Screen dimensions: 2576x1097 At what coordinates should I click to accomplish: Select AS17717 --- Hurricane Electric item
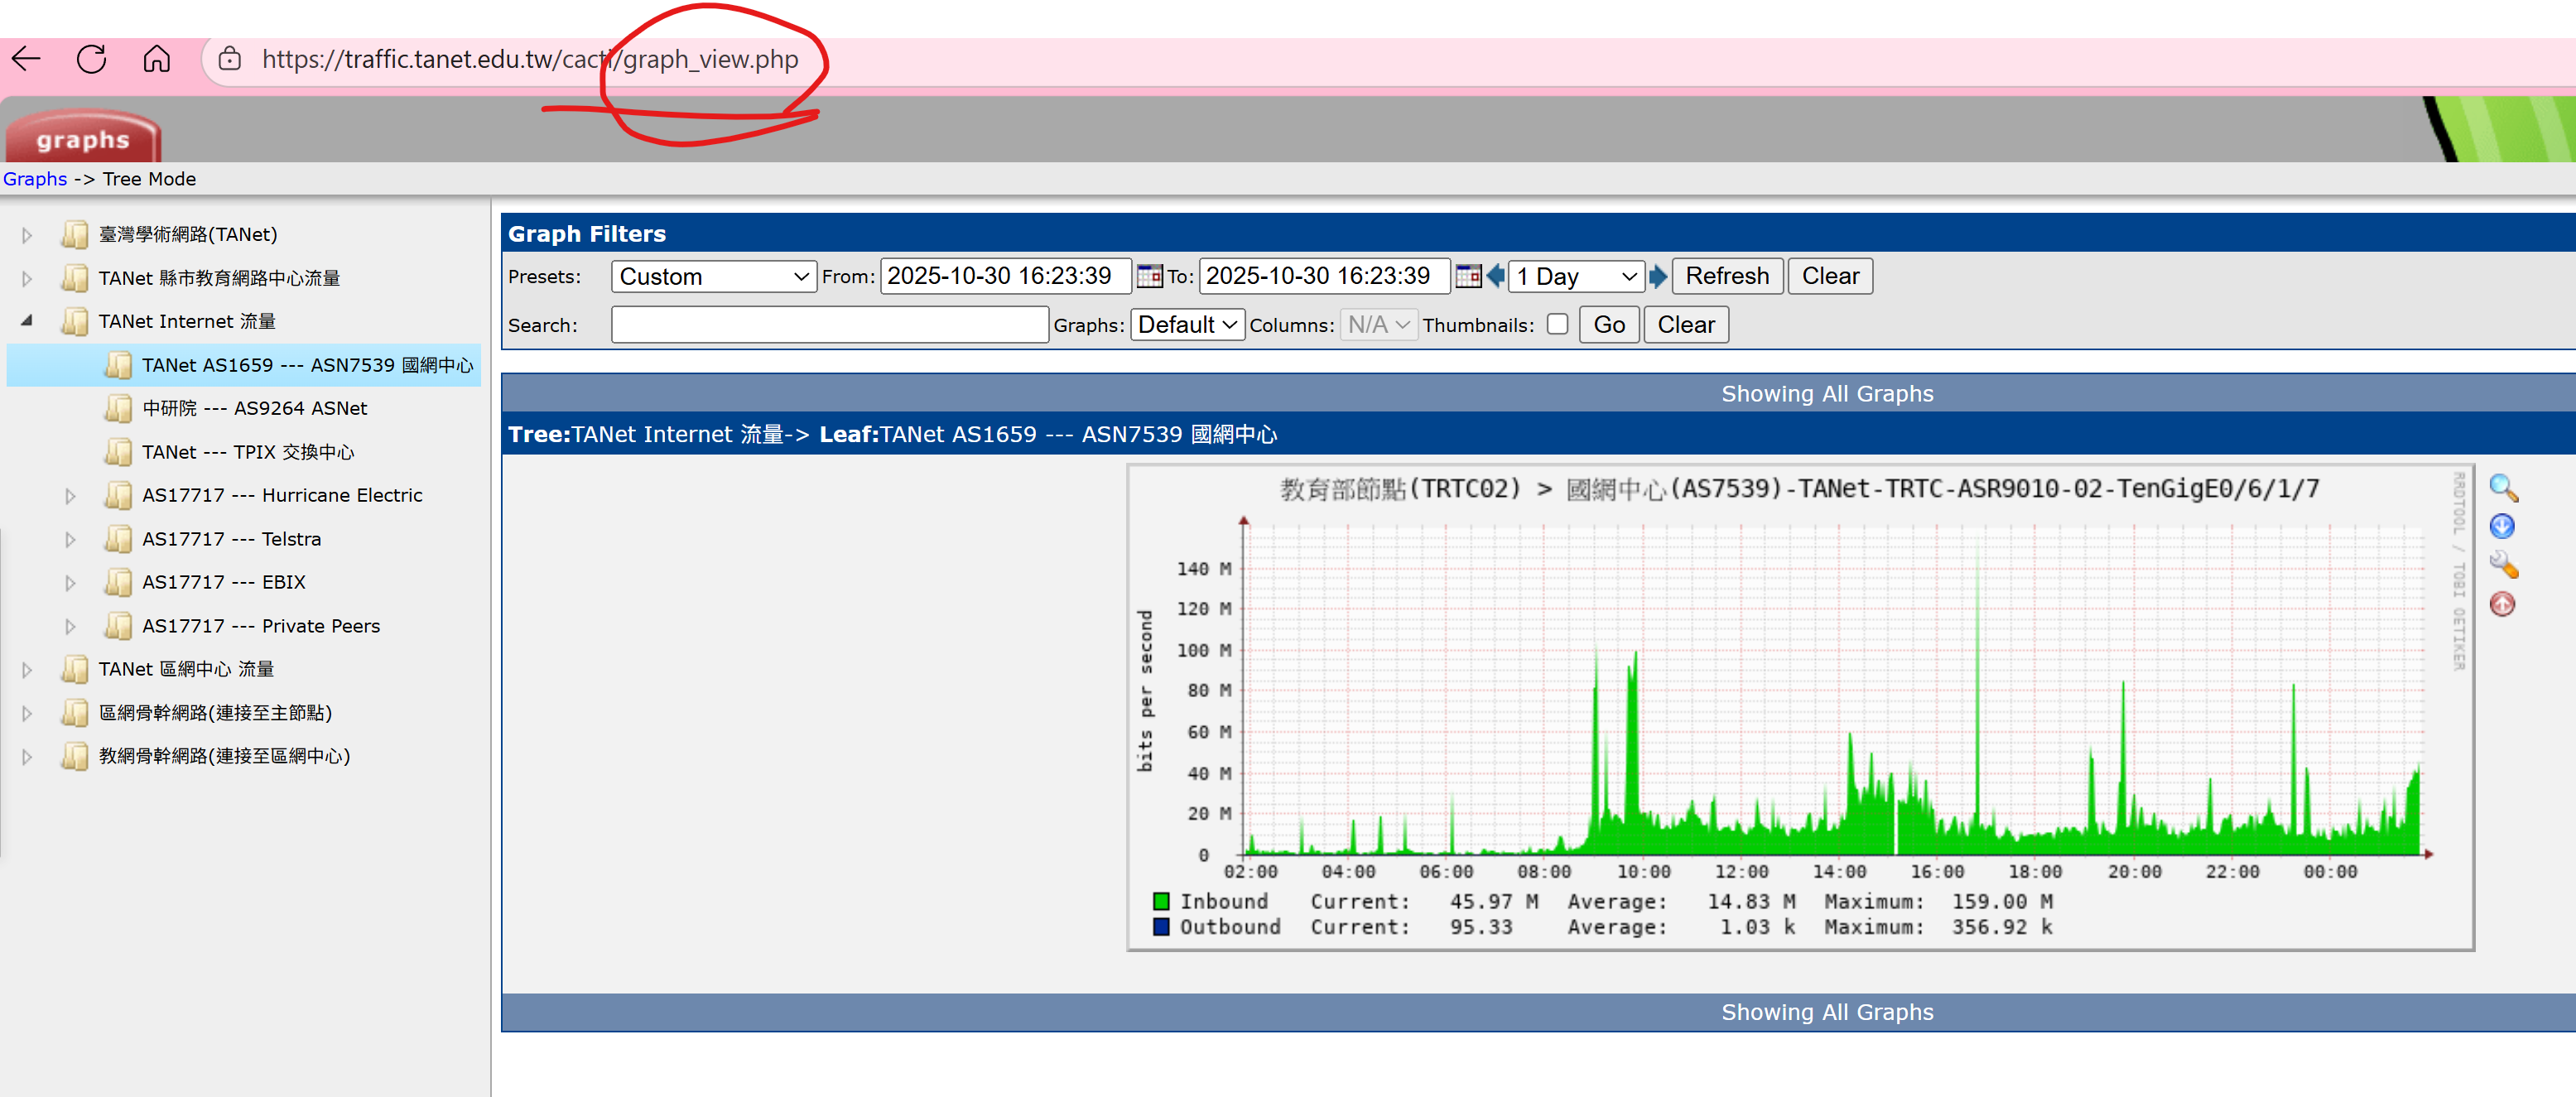click(282, 495)
